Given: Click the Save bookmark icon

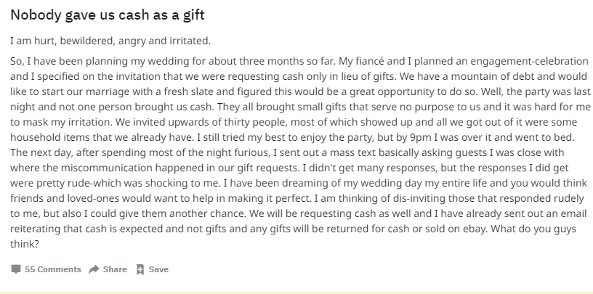Looking at the screenshot, I should [140, 269].
